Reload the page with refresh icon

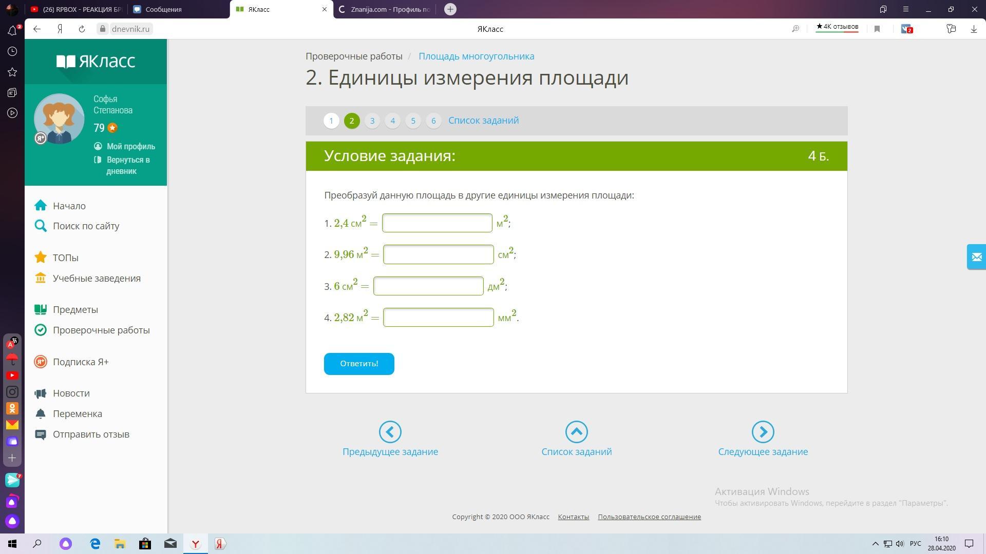pos(82,29)
